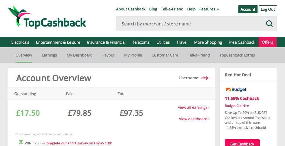This screenshot has width=285, height=146.
Task: Click View all earnings link
Action: coord(194,107)
